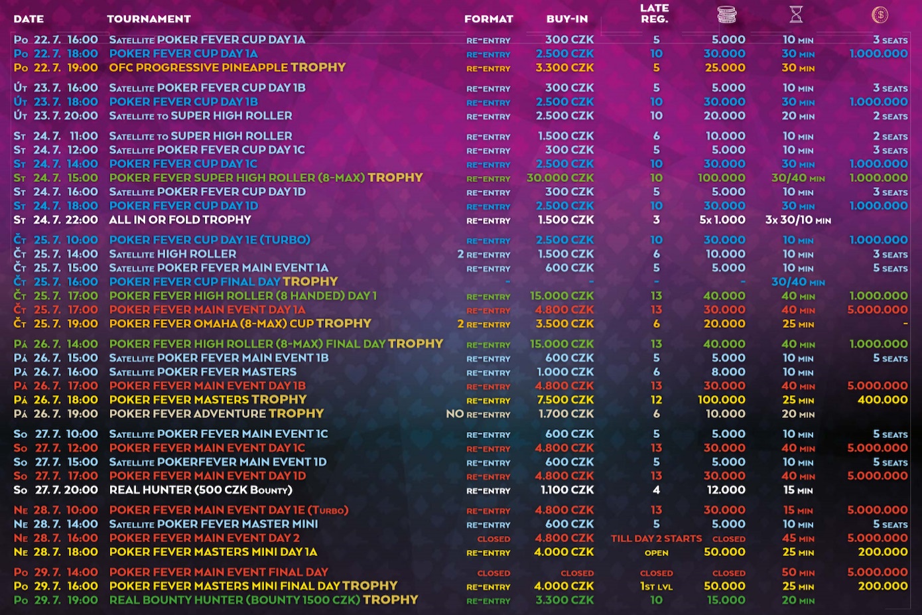Click the 8.000 starting stack value
922x615 pixels.
pyautogui.click(x=728, y=372)
